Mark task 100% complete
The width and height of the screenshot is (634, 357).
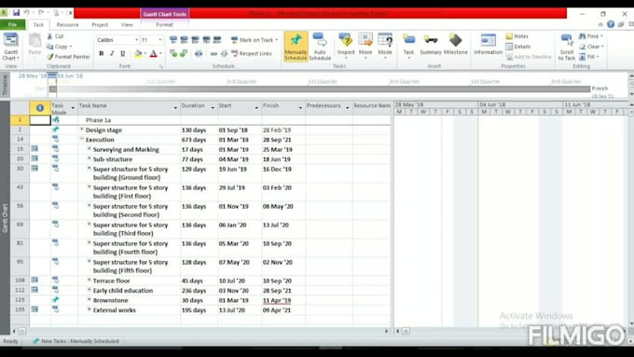217,40
